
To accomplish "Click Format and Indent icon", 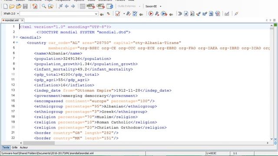I will click(x=180, y=13).
